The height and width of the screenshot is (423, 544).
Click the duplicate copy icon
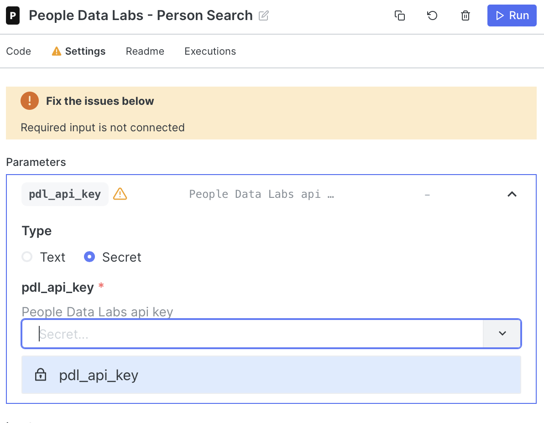(x=400, y=15)
